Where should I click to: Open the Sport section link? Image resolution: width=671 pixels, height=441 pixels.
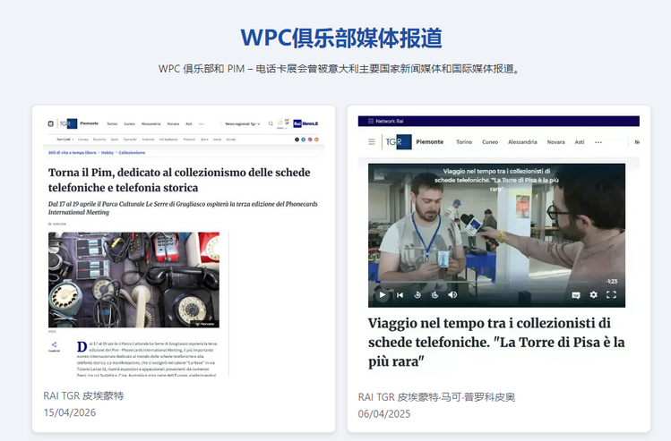click(x=115, y=140)
